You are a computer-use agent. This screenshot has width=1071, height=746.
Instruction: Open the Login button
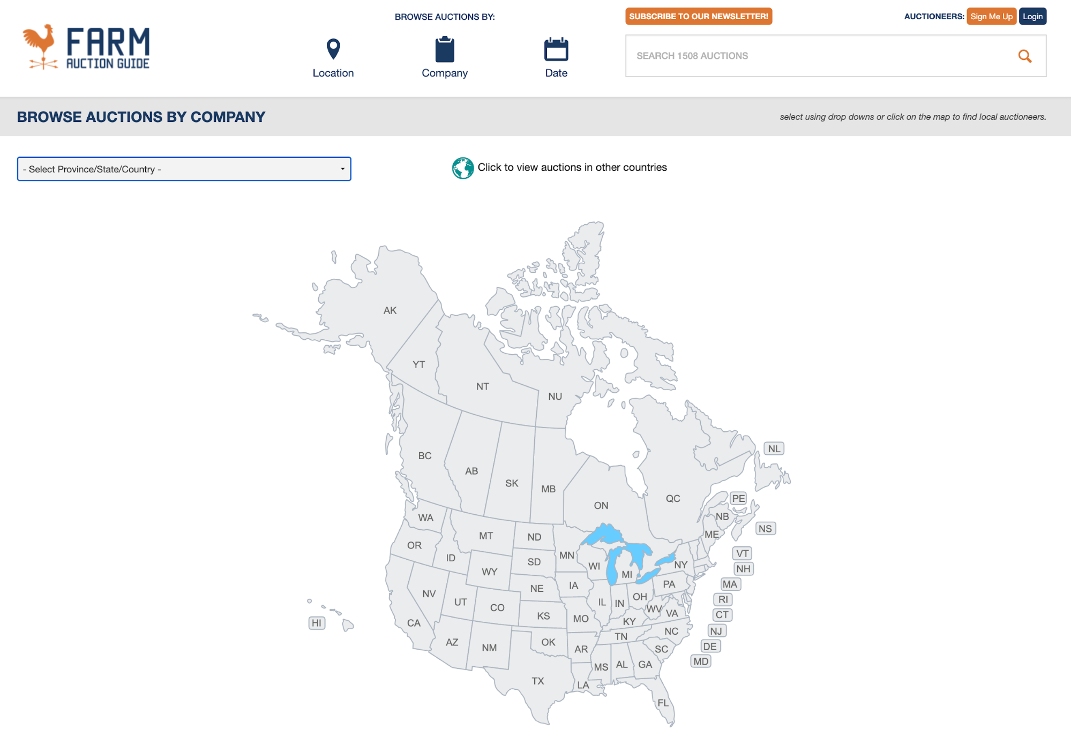click(1032, 16)
